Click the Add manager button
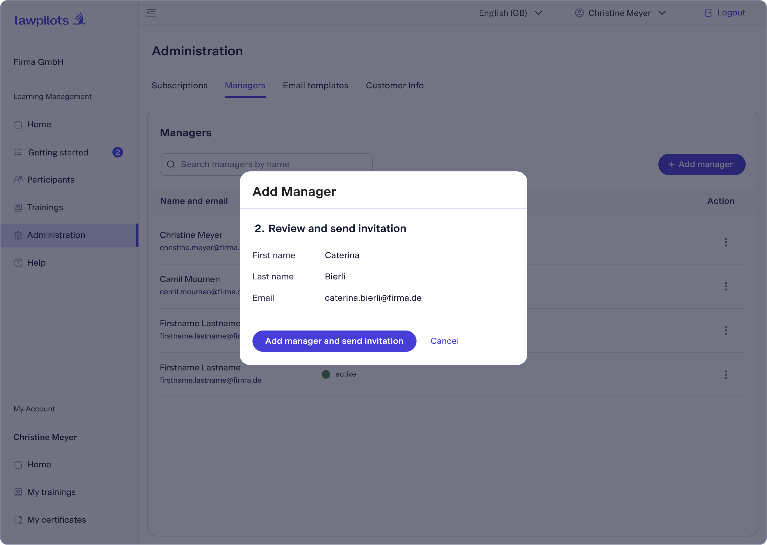Viewport: 767px width, 545px height. pos(702,164)
